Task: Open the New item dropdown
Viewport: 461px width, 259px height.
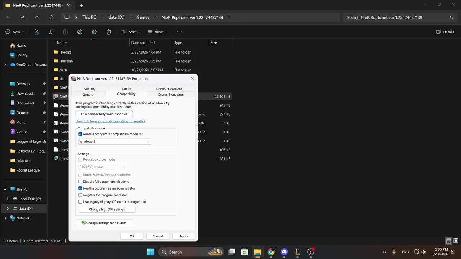Action: (15, 32)
